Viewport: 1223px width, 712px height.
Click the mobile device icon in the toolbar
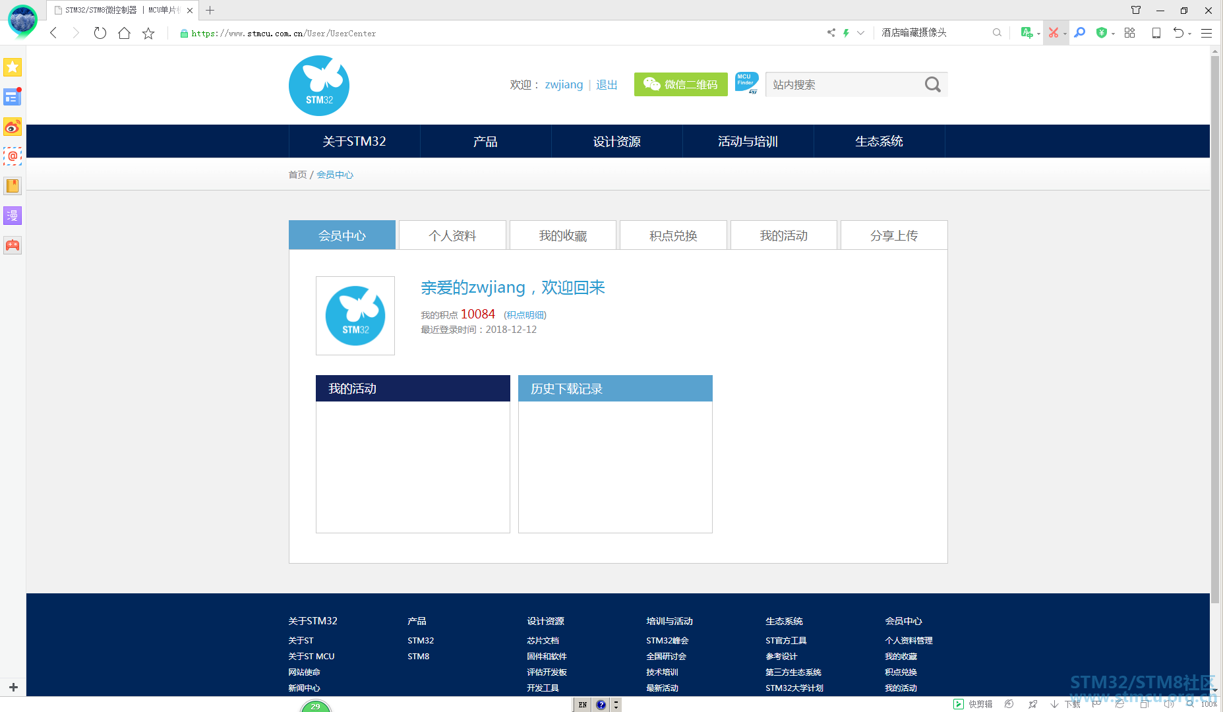(x=1156, y=32)
